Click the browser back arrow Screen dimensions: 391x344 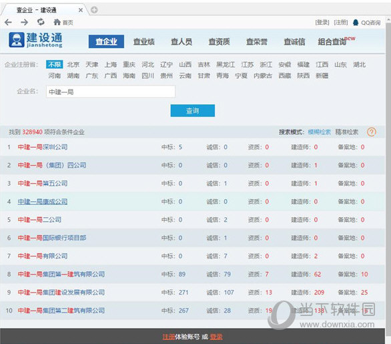pos(8,23)
